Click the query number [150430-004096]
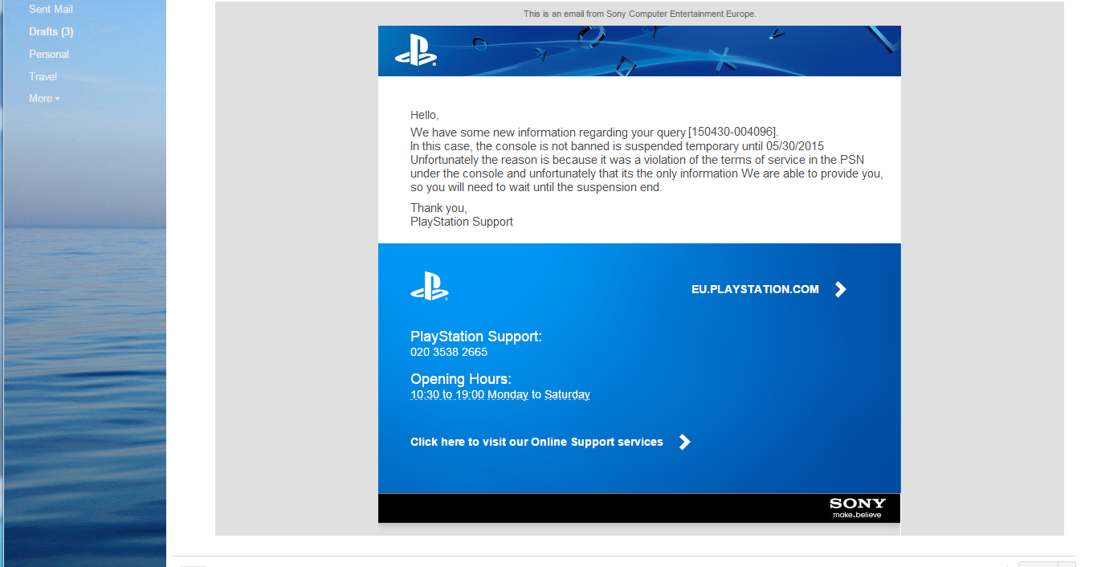The image size is (1093, 567). [732, 132]
